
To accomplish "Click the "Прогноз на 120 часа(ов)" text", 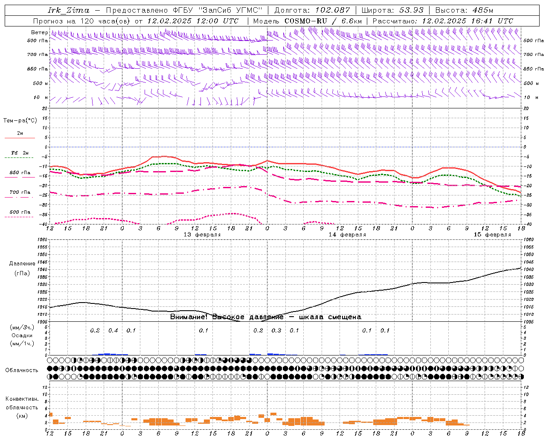I will click(x=82, y=21).
